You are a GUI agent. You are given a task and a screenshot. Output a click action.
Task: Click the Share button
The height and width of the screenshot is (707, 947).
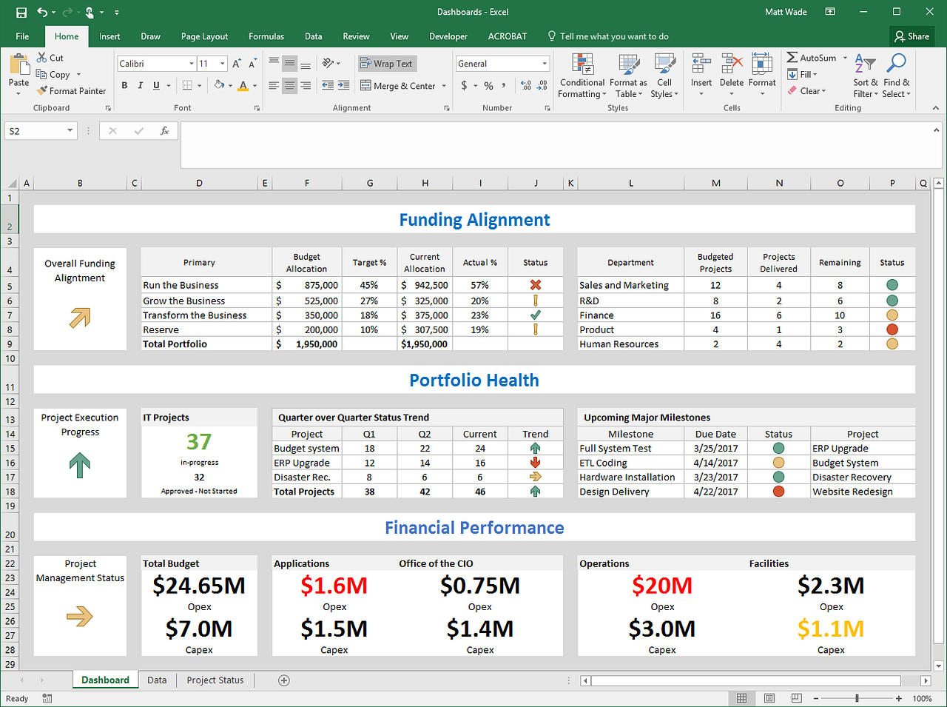coord(911,36)
